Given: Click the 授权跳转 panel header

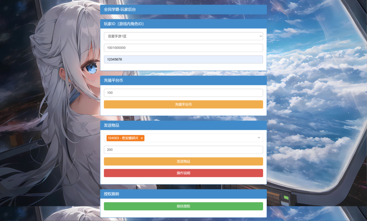Looking at the screenshot, I should pos(183,194).
